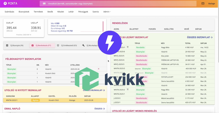The width and height of the screenshot is (219, 113).
Task: Expand the Admin dropdown menu
Action: [107, 12]
